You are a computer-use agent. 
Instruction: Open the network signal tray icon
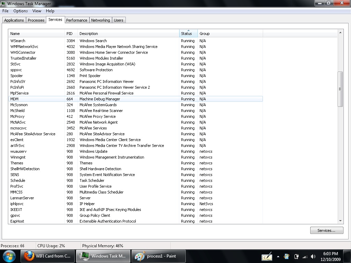coord(305,257)
